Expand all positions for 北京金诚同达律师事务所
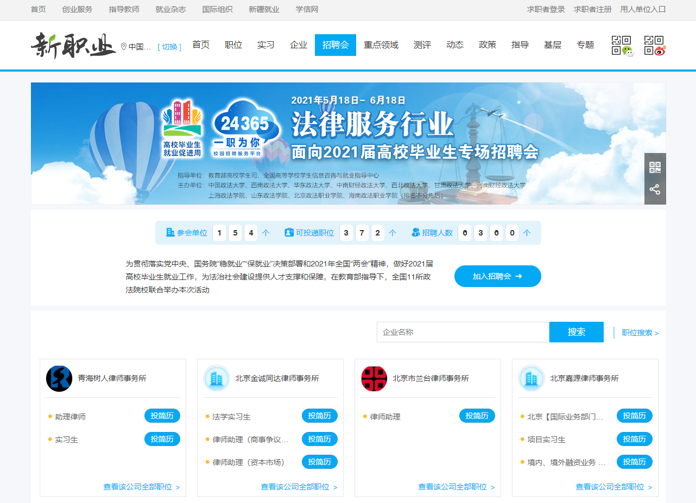 pos(299,487)
